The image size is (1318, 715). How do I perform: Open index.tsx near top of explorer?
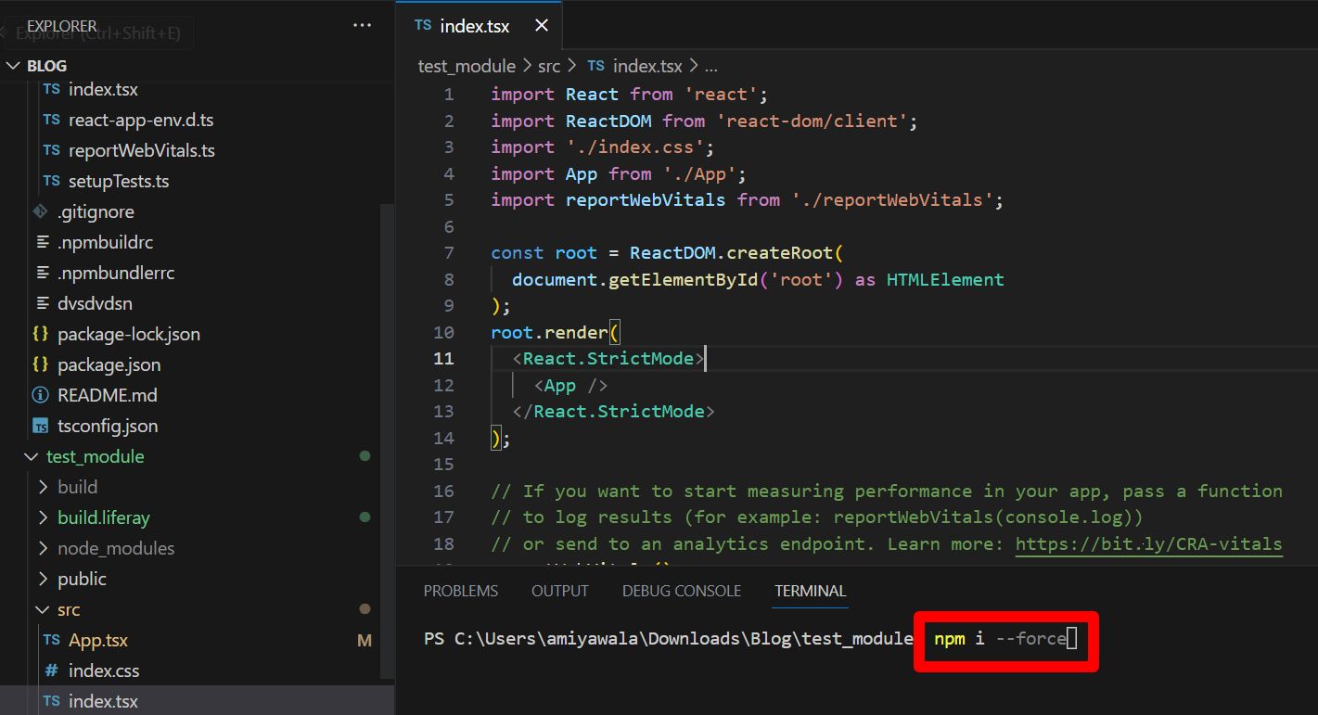point(103,90)
